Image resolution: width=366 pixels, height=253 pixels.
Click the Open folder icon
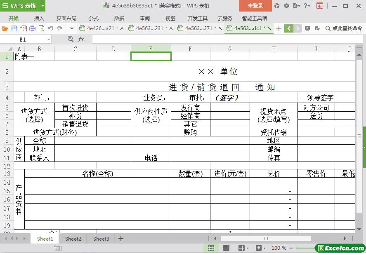tap(5, 28)
